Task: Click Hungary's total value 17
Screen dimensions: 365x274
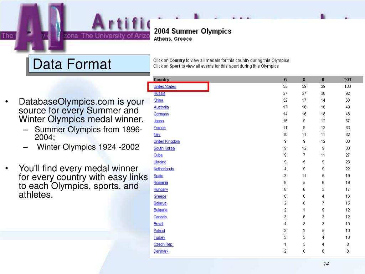Action: tap(348, 189)
